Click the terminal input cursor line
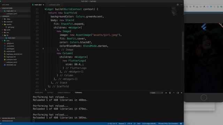This screenshot has width=223, height=125. tap(33, 121)
